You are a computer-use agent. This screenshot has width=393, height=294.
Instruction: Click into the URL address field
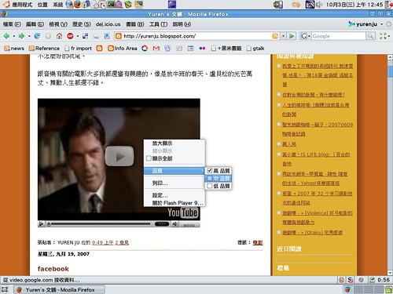pyautogui.click(x=197, y=36)
